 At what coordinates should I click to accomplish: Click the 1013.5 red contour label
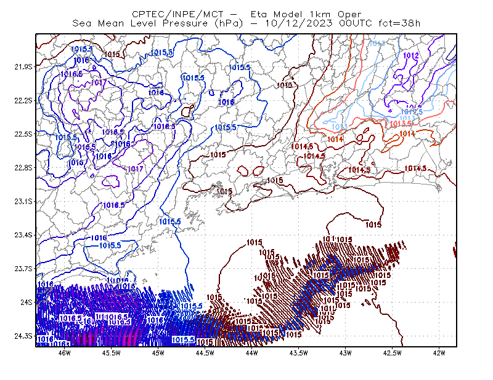pos(401,124)
